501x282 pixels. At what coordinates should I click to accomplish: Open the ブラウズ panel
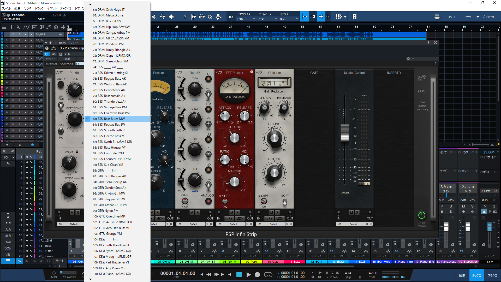pyautogui.click(x=492, y=275)
